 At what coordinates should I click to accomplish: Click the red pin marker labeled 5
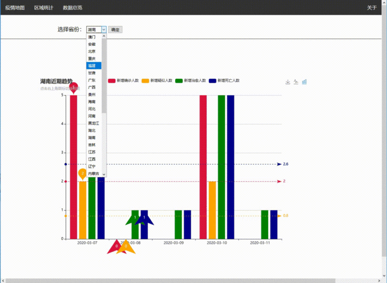[x=74, y=88]
